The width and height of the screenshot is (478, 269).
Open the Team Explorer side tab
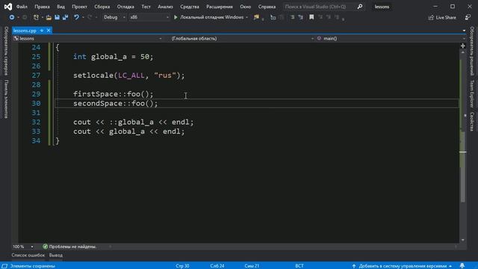click(471, 93)
